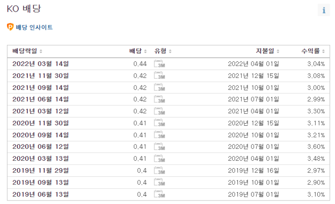Select ex-dividend date 2020년 06월 12일
The image size is (335, 204).
pyautogui.click(x=41, y=147)
